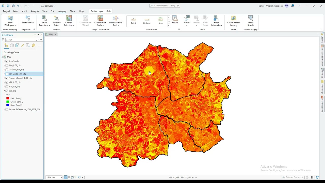Open the Contents pane options menu
The width and height of the screenshot is (325, 183).
35,35
